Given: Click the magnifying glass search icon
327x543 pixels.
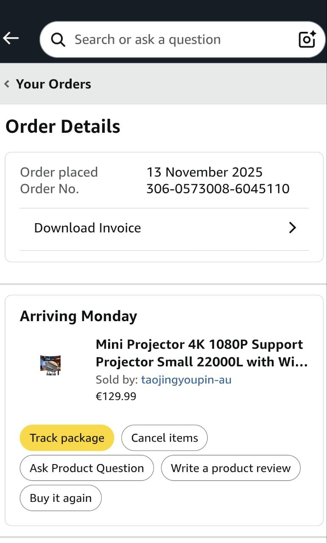Looking at the screenshot, I should [58, 40].
